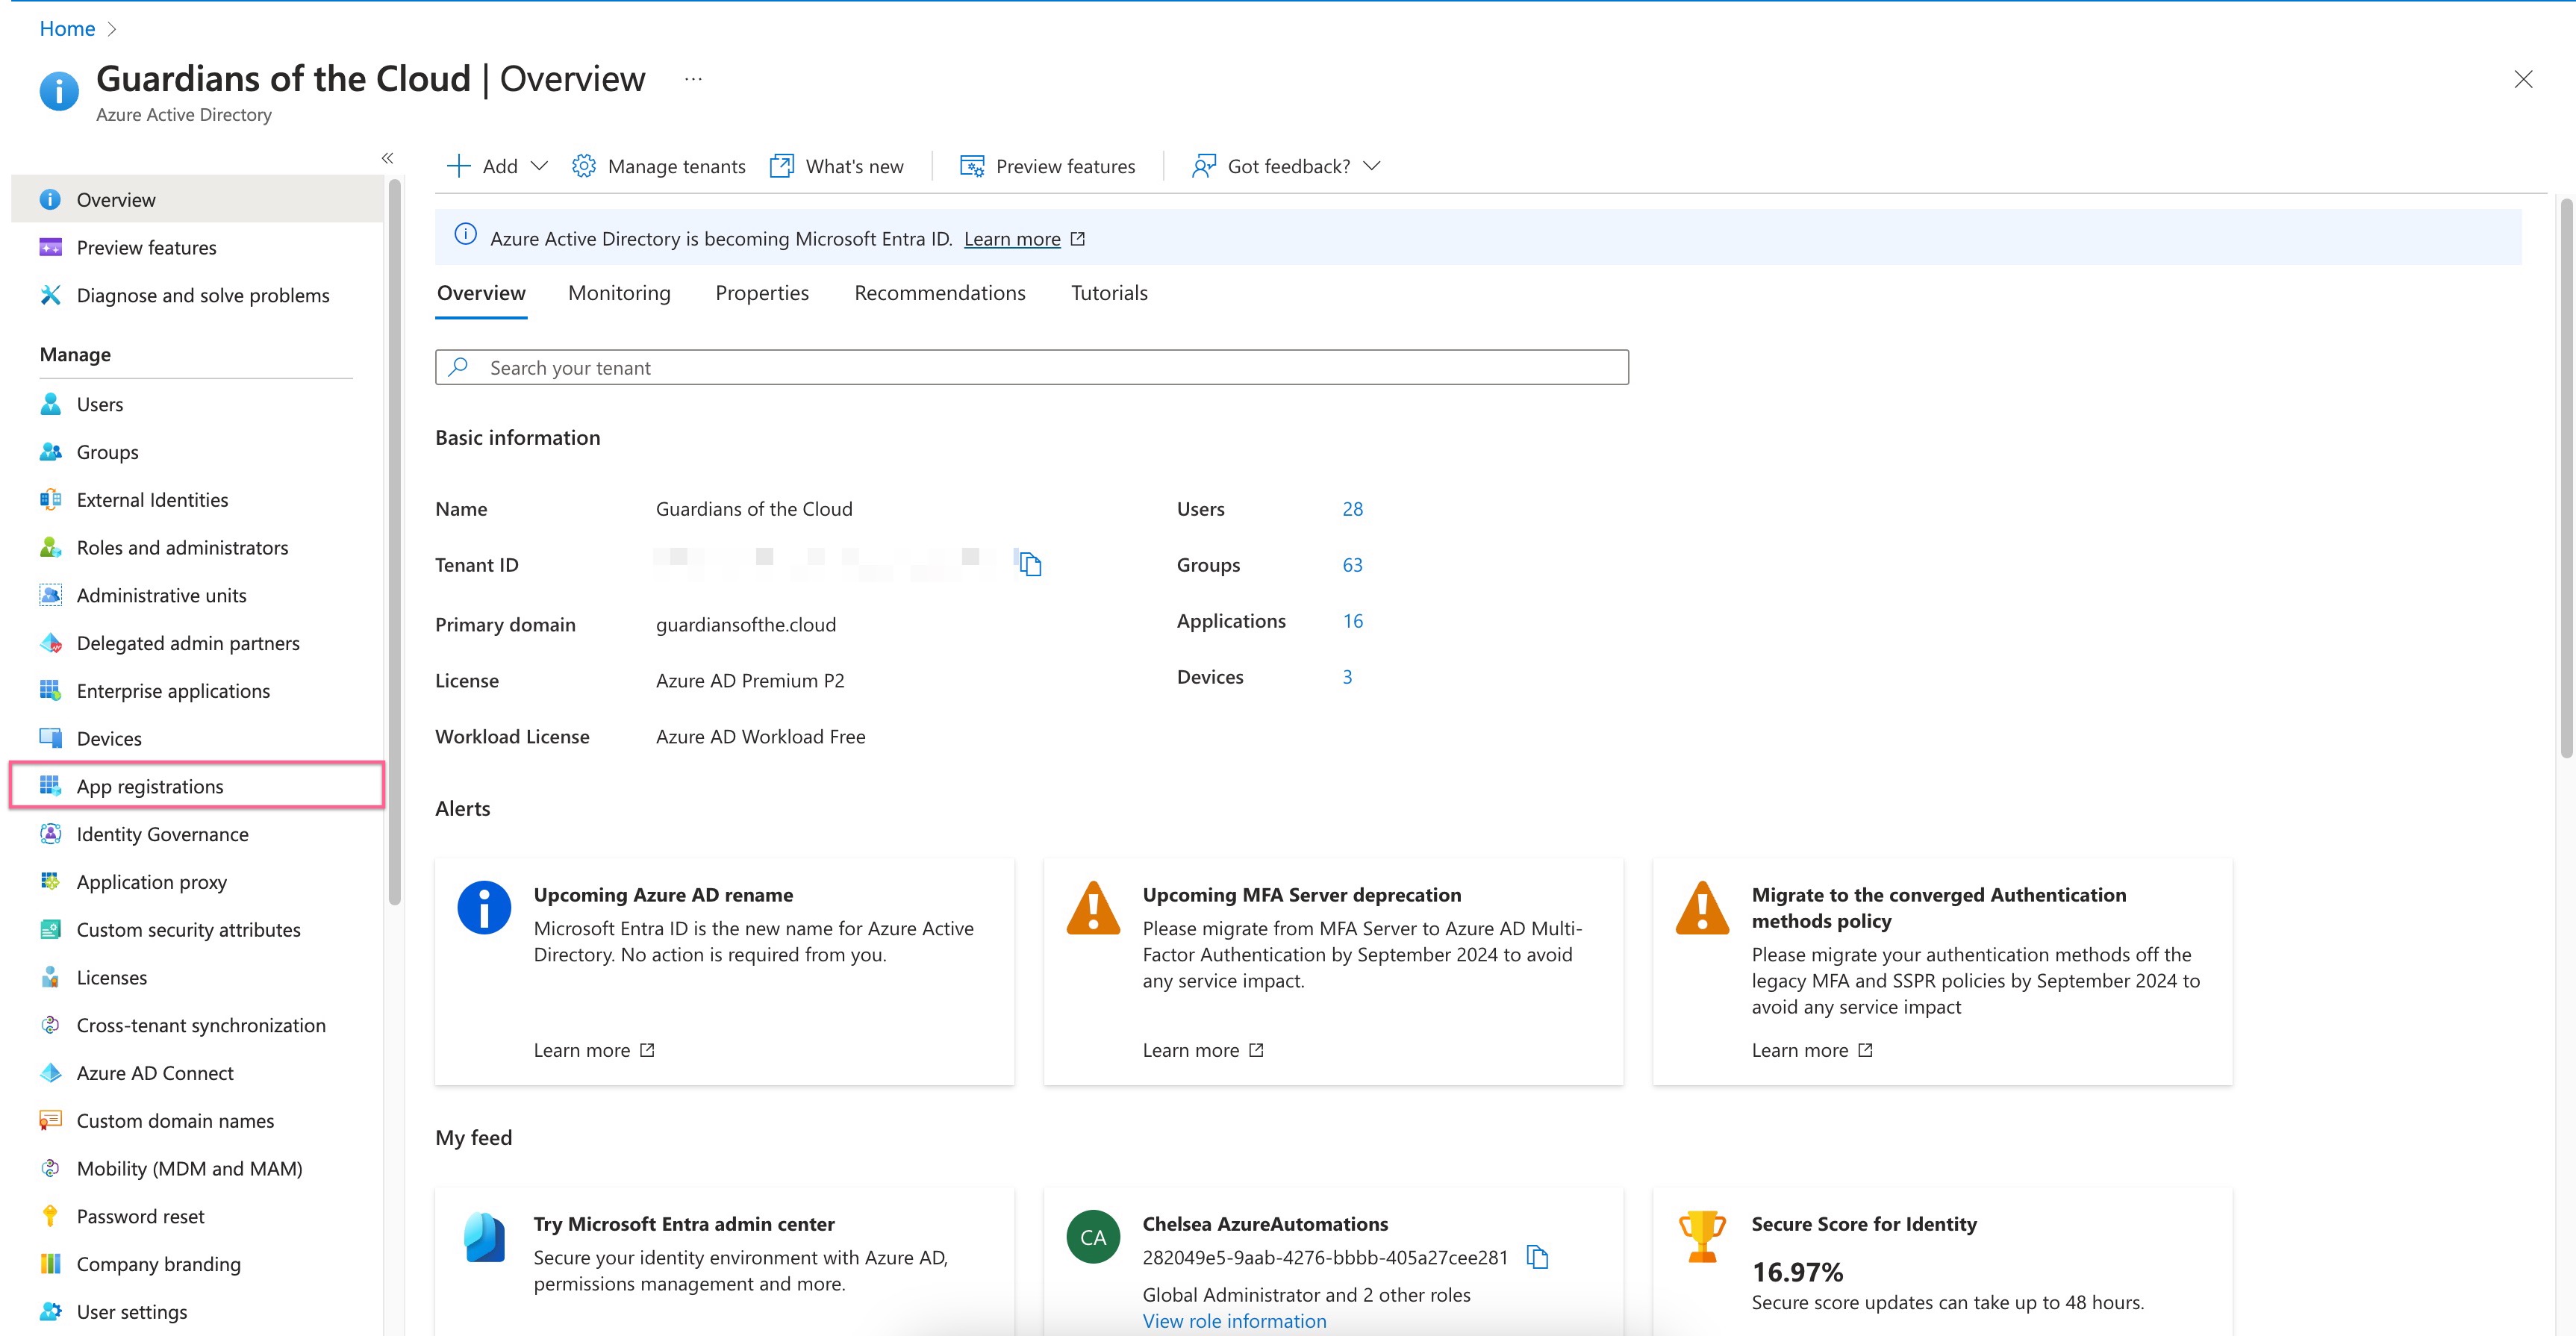Select Password reset in the sidebar
Viewport: 2576px width, 1336px height.
pos(139,1215)
